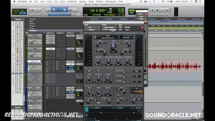Click the volume icon in menu bar

pyautogui.click(x=163, y=1)
